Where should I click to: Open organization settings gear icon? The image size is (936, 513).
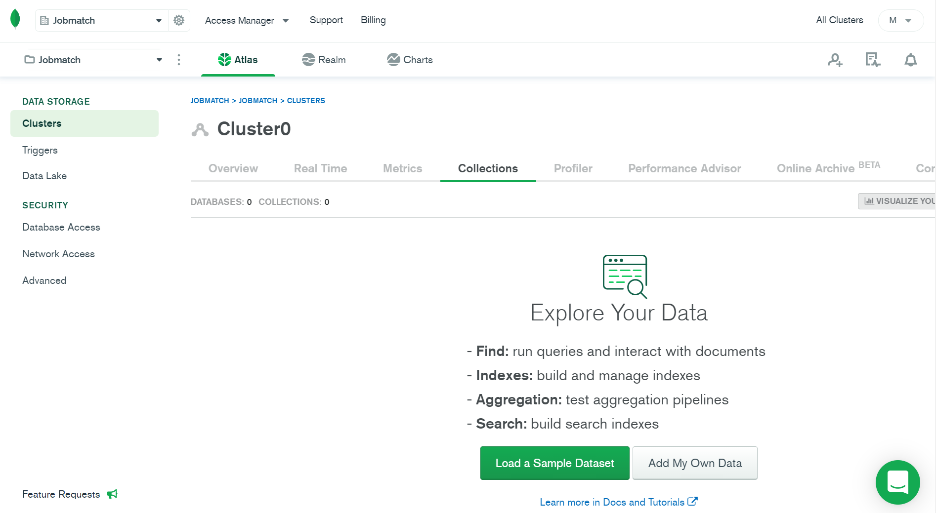coord(179,20)
